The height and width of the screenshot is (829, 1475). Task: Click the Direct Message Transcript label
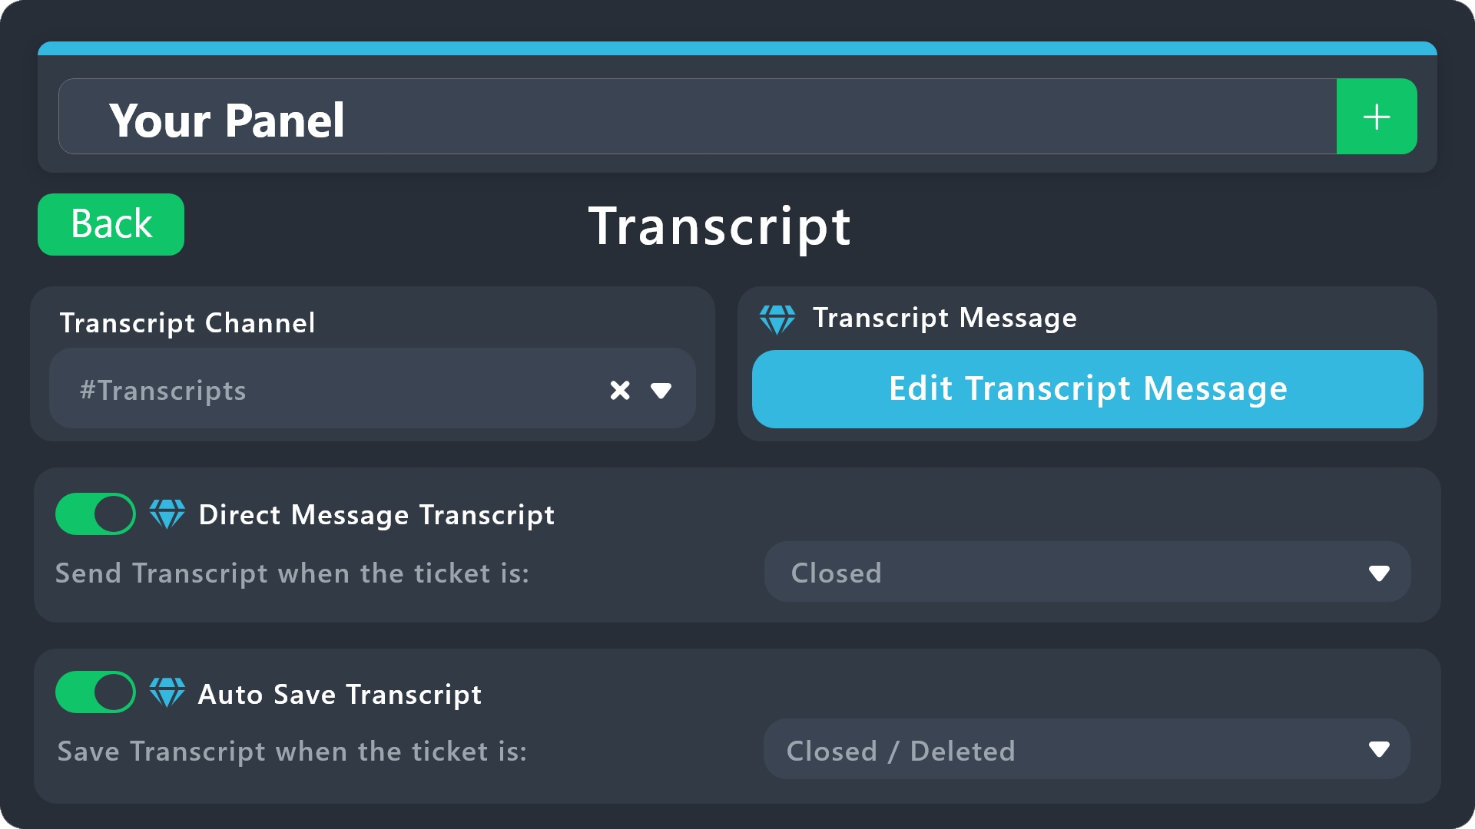click(376, 515)
